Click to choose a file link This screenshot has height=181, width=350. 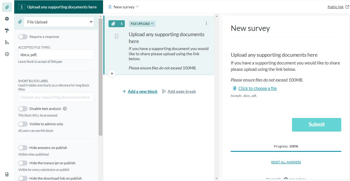click(257, 88)
